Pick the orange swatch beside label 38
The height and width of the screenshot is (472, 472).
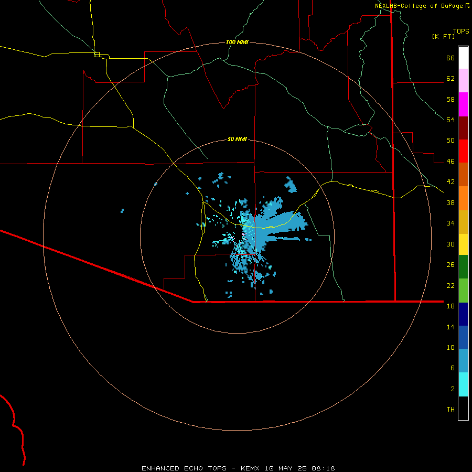[x=463, y=198]
